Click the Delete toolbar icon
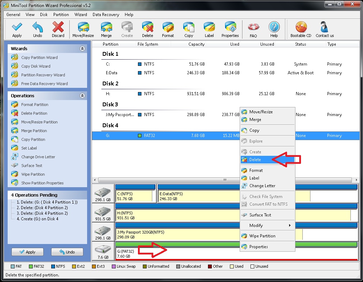This screenshot has height=282, width=363. (147, 29)
